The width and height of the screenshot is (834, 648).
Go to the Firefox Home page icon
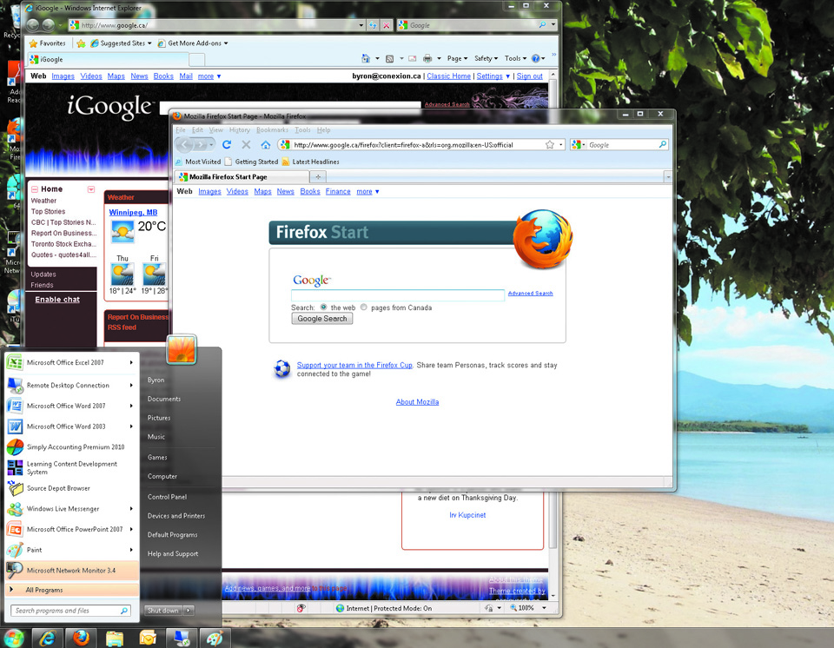(266, 145)
